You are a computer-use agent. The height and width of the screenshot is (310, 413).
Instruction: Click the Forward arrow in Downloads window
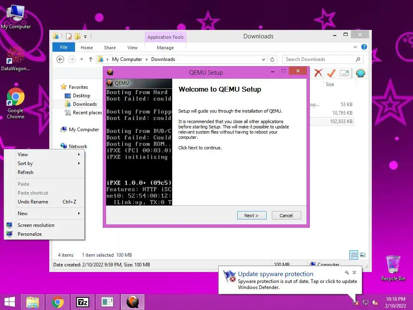coord(72,59)
